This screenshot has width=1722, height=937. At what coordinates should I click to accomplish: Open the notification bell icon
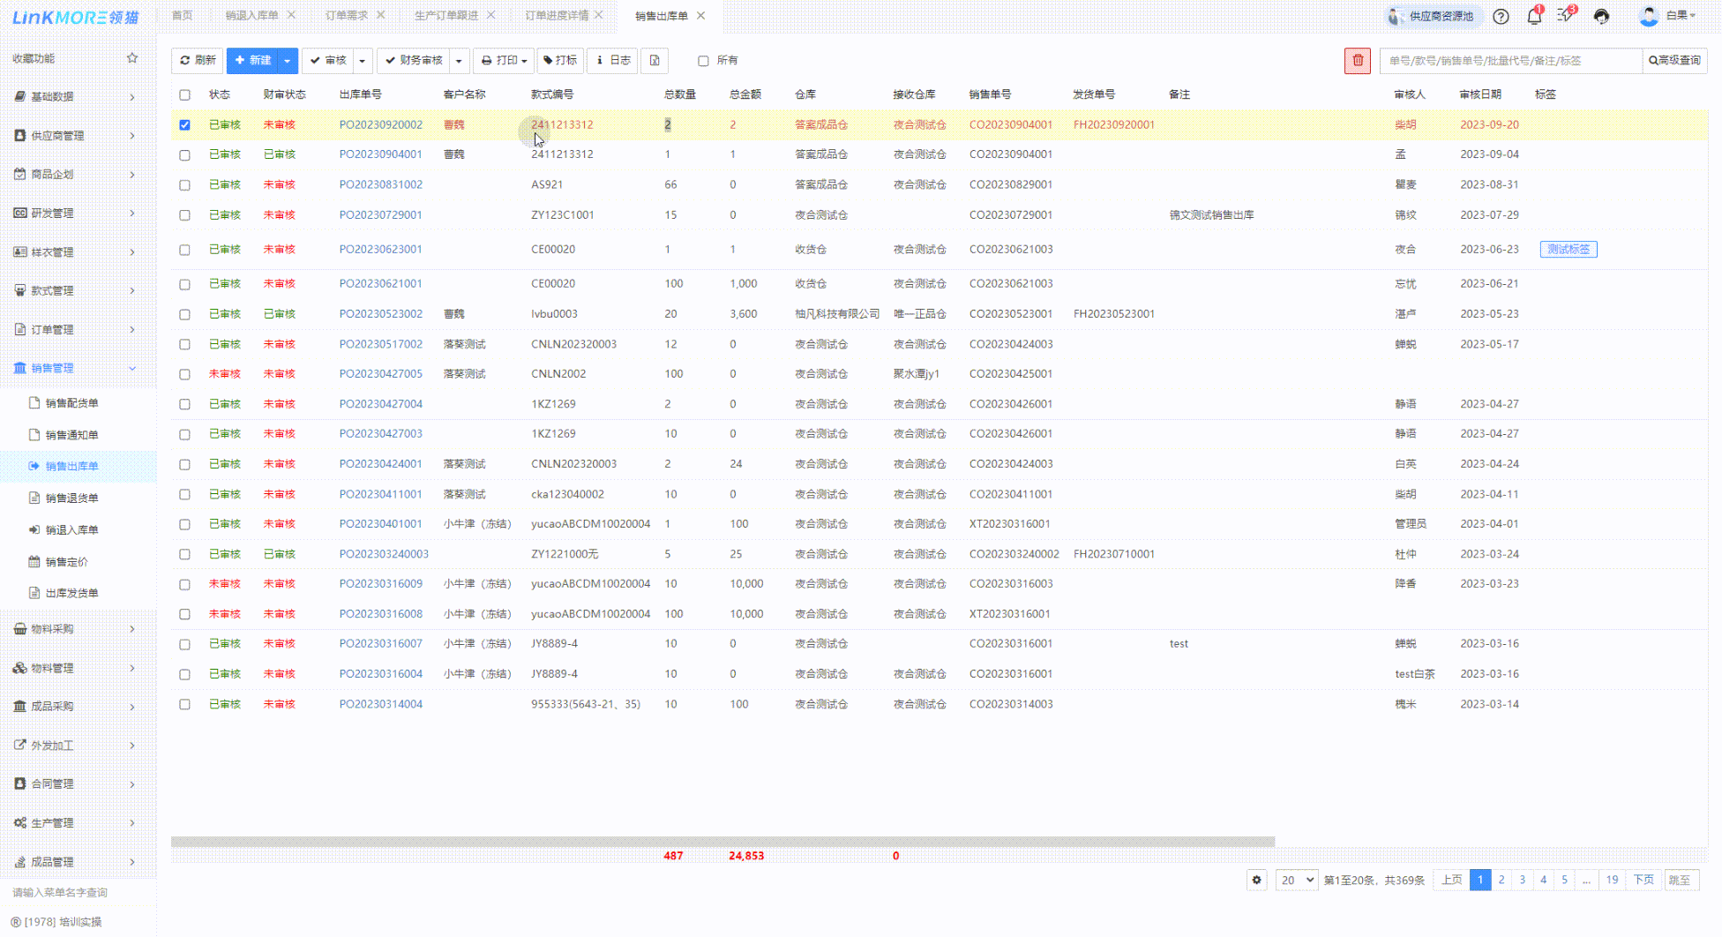[x=1534, y=17]
